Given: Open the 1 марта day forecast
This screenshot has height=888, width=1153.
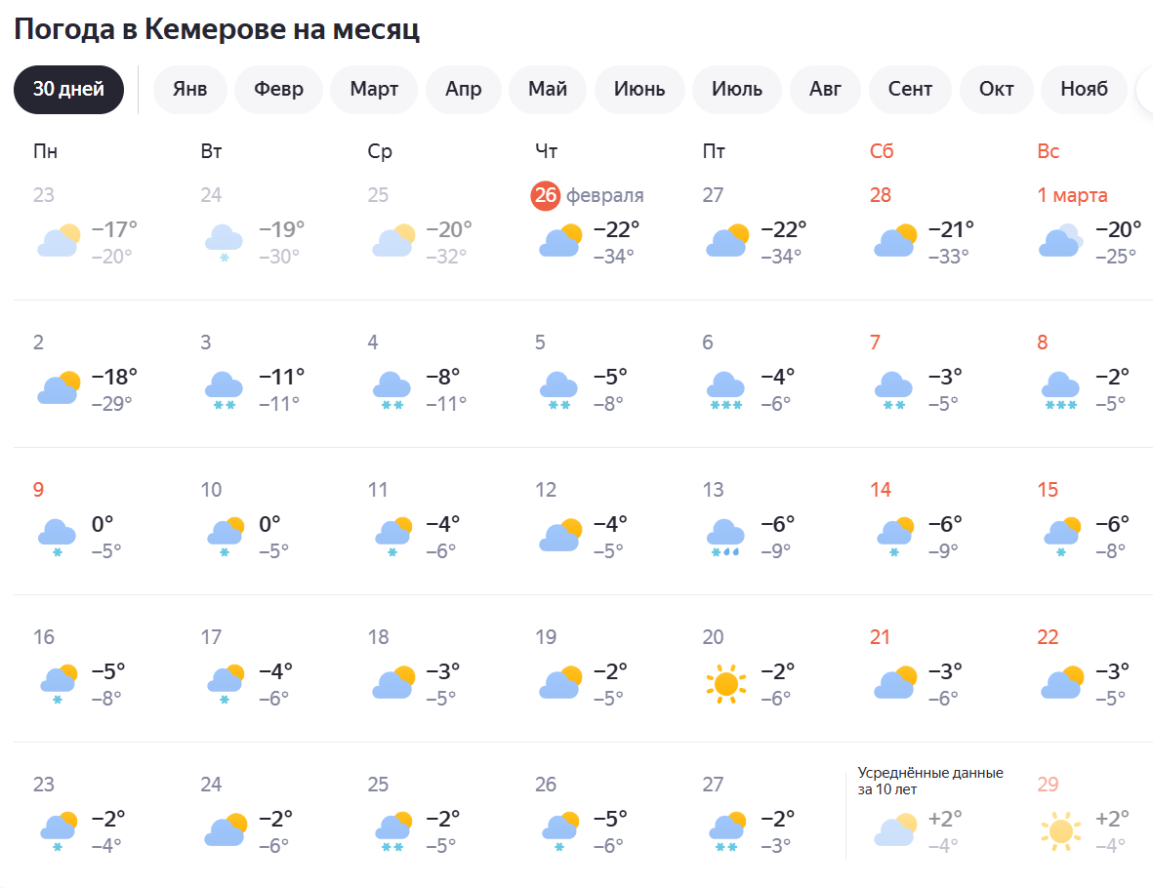Looking at the screenshot, I should (1072, 195).
